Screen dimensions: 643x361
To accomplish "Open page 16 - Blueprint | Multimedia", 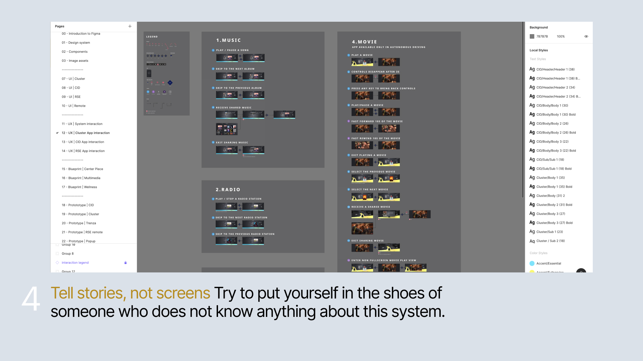I will 81,178.
